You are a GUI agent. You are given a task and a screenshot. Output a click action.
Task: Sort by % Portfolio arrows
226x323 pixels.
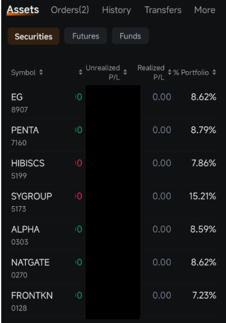pyautogui.click(x=214, y=72)
